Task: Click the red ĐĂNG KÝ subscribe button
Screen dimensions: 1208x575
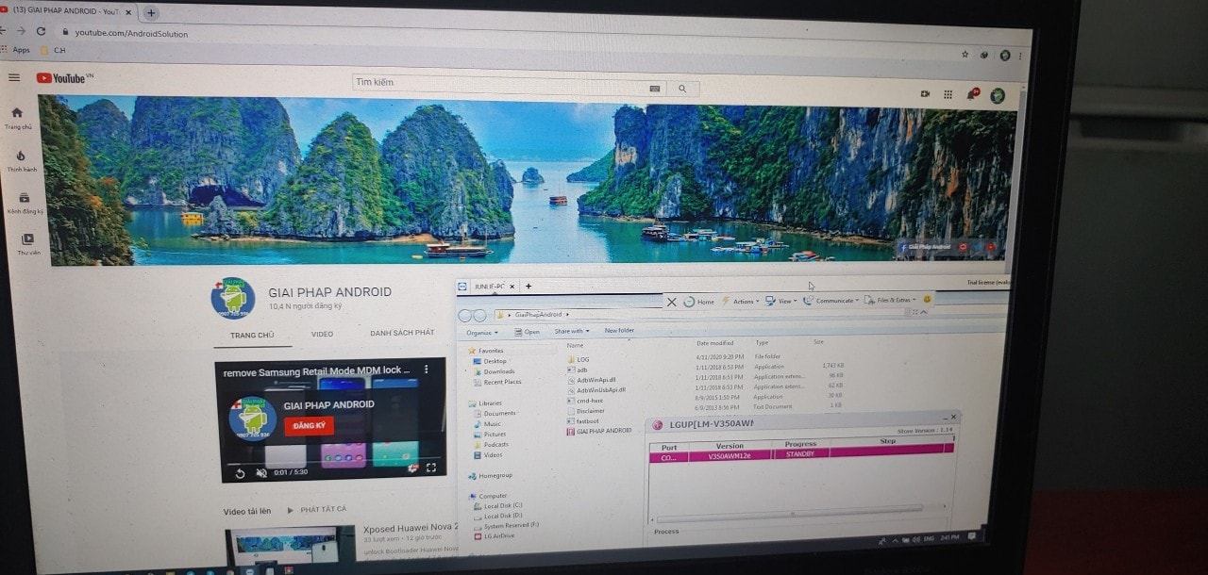Action: (308, 426)
